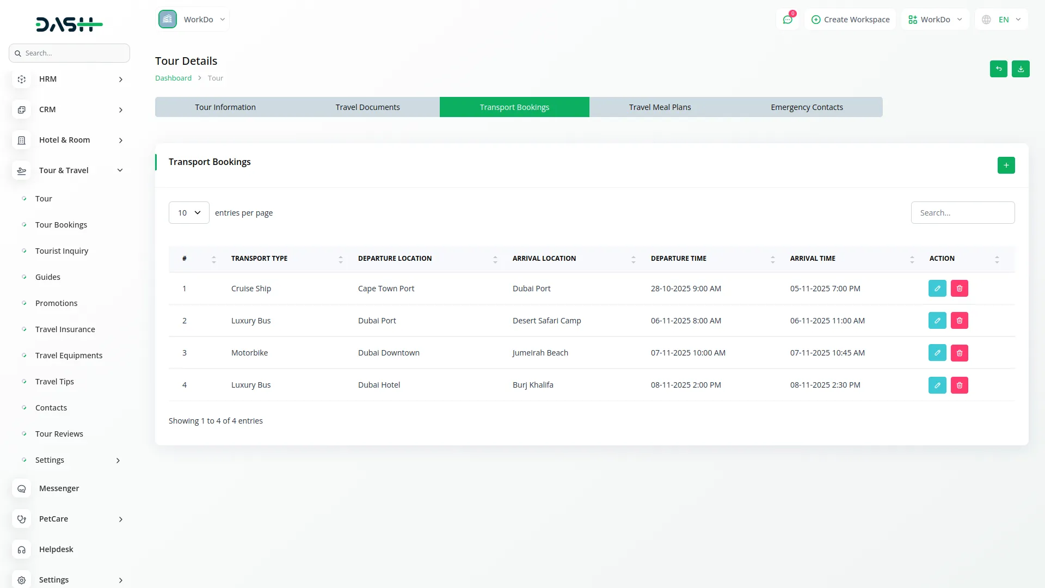Click the back arrow button
This screenshot has width=1045, height=588.
pos(999,69)
